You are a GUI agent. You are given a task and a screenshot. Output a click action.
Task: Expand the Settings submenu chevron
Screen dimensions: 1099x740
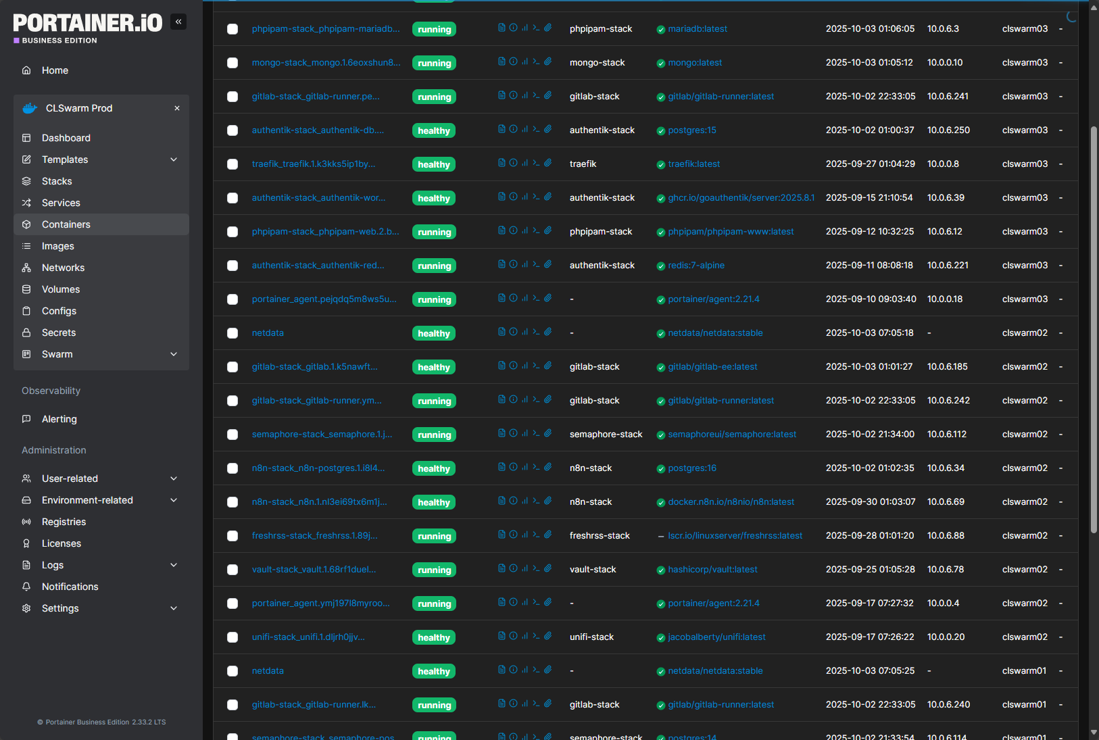click(x=174, y=608)
